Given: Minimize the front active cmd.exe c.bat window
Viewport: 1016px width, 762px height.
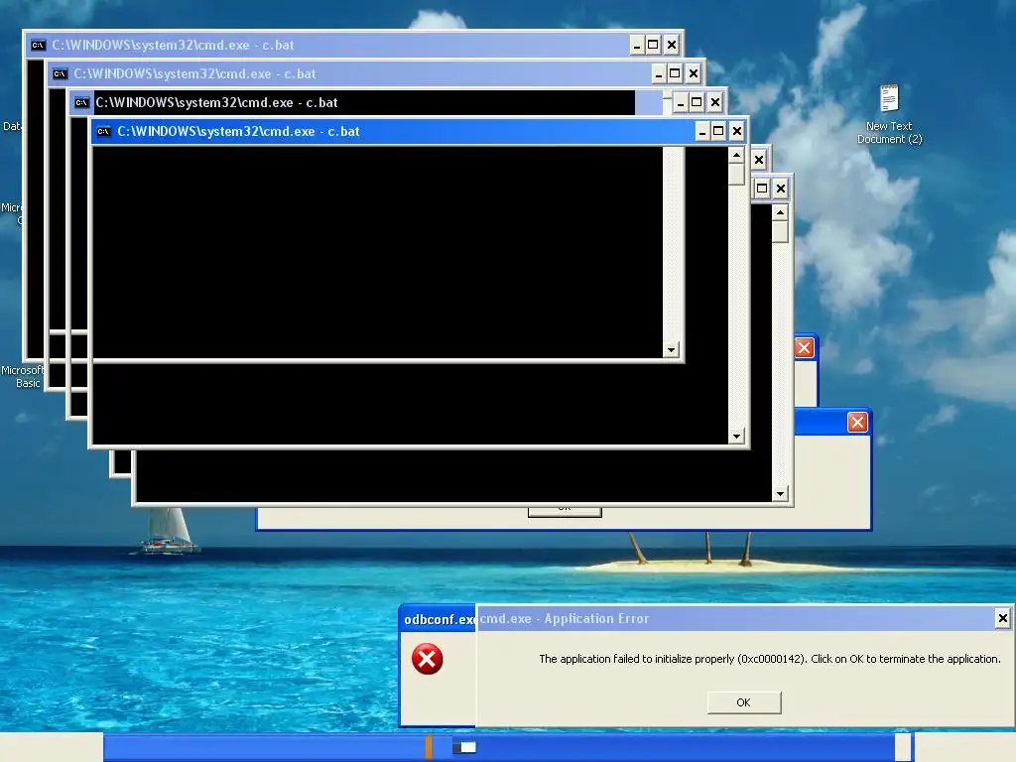Looking at the screenshot, I should click(701, 132).
